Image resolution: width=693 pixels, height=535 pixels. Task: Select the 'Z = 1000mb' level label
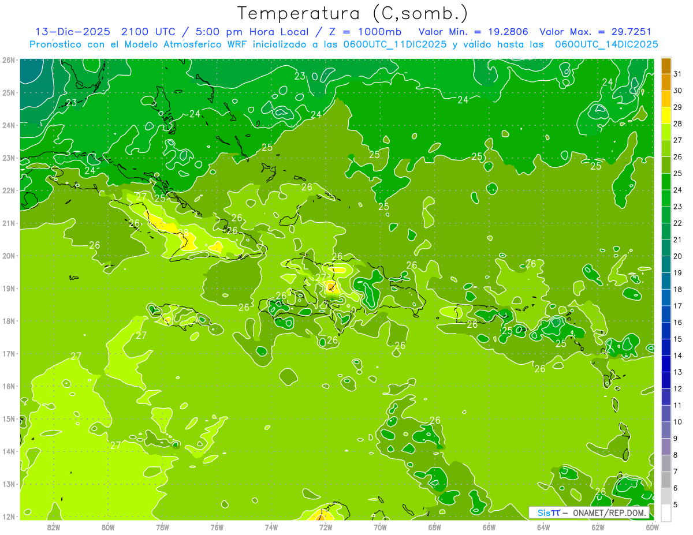coord(366,32)
